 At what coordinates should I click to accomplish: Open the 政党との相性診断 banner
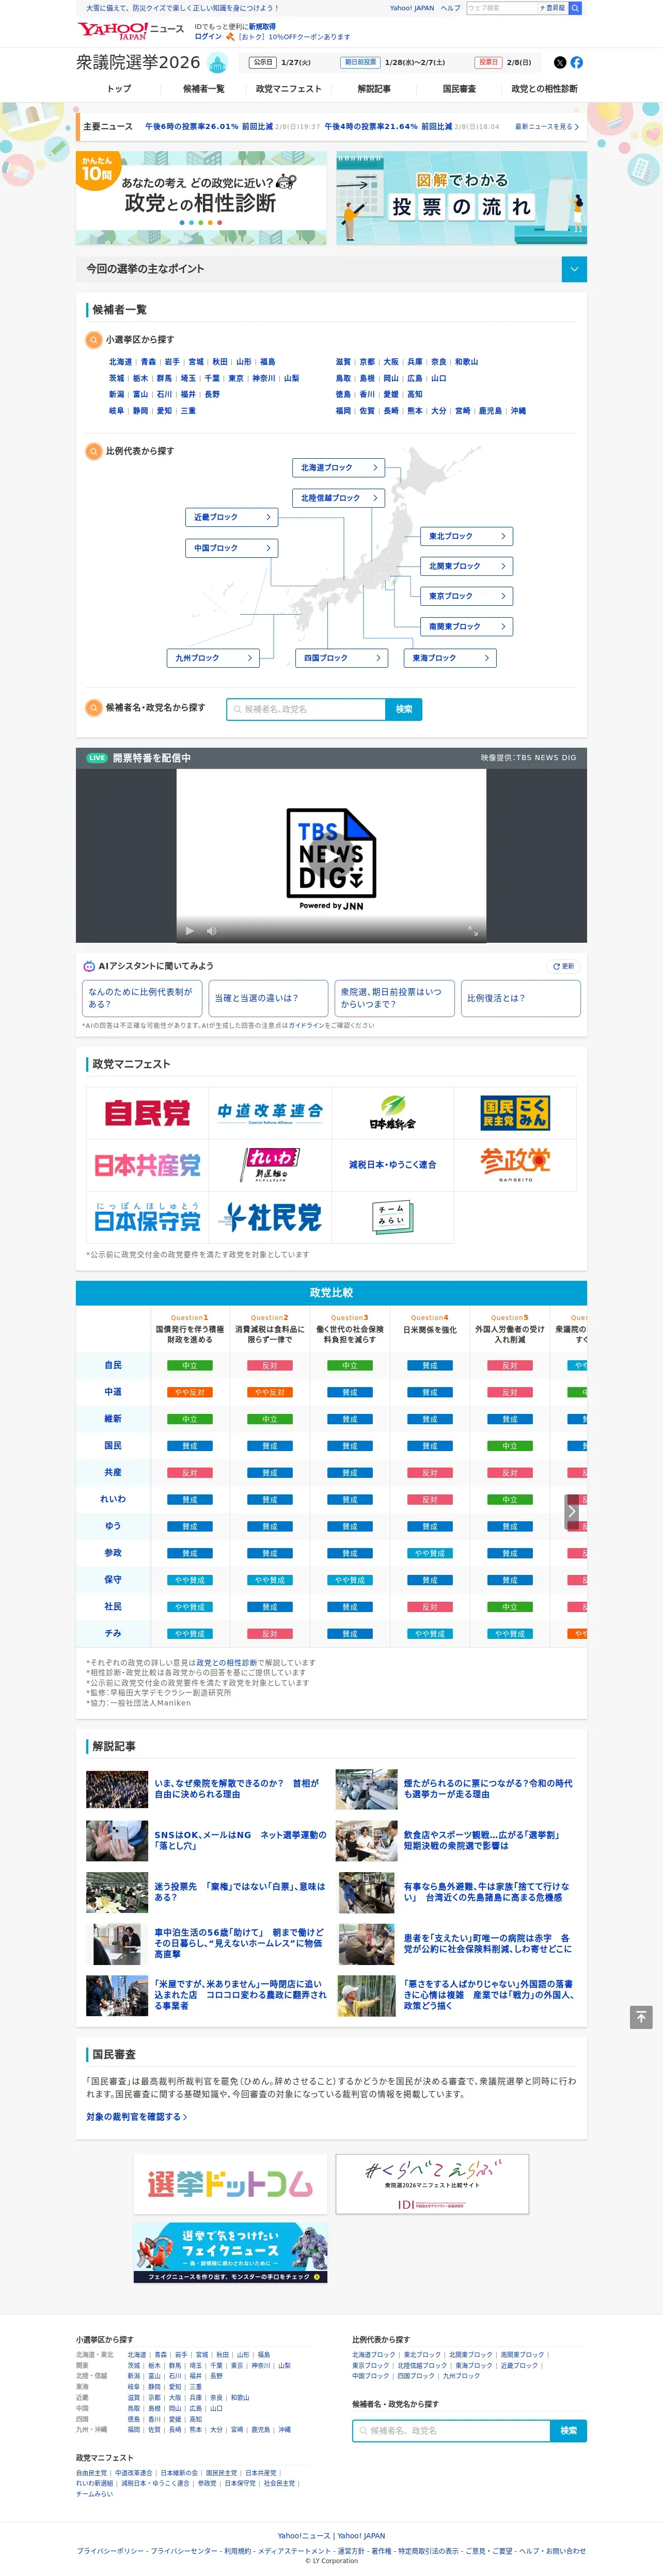[x=201, y=199]
